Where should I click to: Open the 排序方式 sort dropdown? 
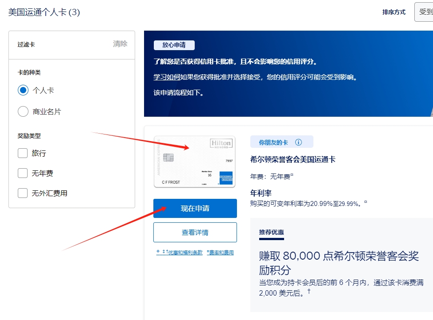tap(424, 12)
